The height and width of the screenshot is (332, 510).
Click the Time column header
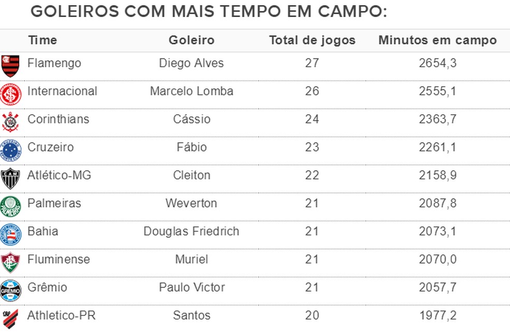[x=42, y=40]
